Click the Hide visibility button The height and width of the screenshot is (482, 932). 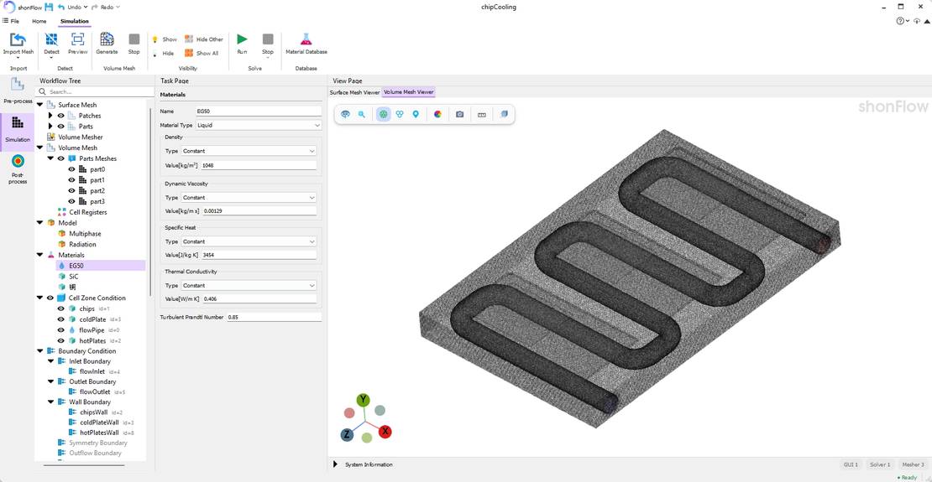click(164, 54)
